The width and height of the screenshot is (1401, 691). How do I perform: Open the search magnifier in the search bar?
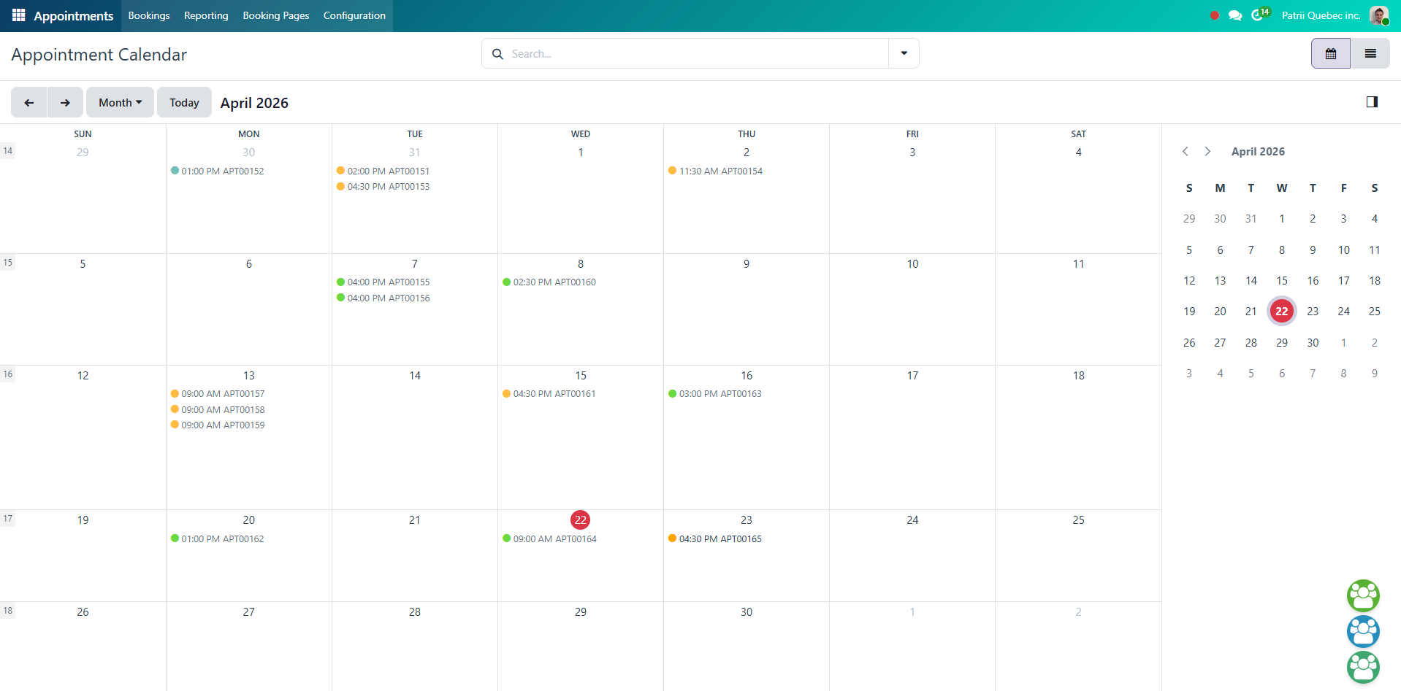tap(497, 53)
